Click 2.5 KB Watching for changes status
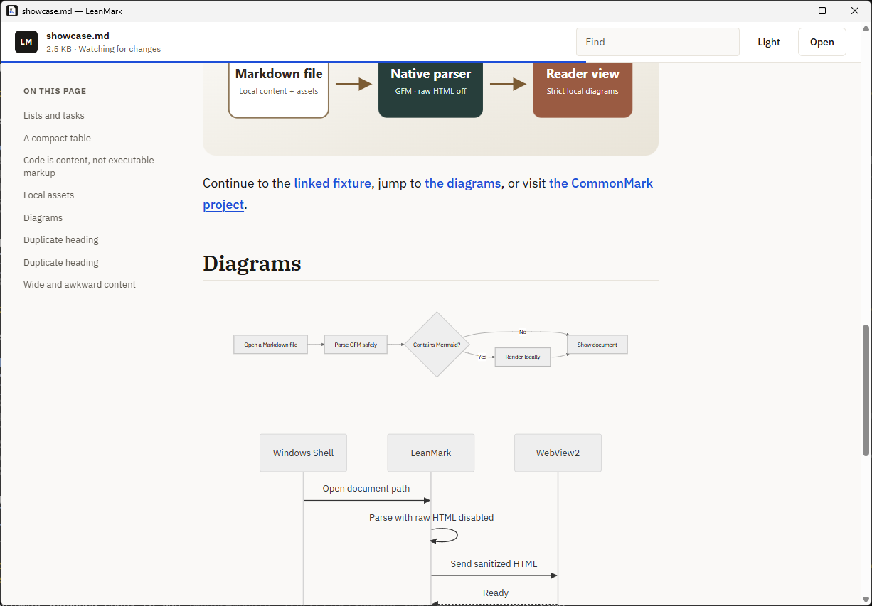Viewport: 872px width, 606px height. (103, 49)
